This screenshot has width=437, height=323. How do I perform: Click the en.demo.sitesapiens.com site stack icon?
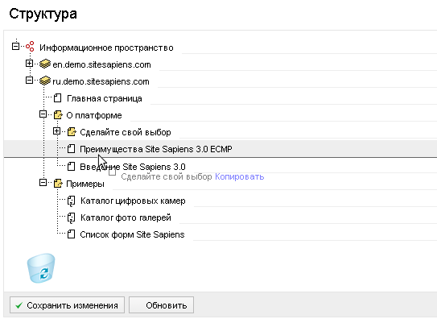(x=45, y=64)
